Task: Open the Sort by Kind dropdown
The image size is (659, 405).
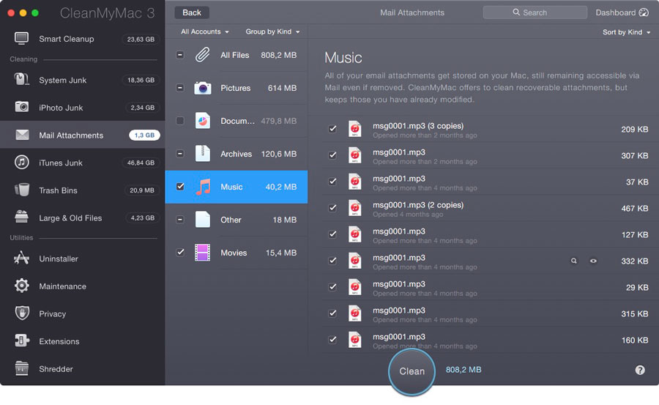Action: (x=626, y=32)
